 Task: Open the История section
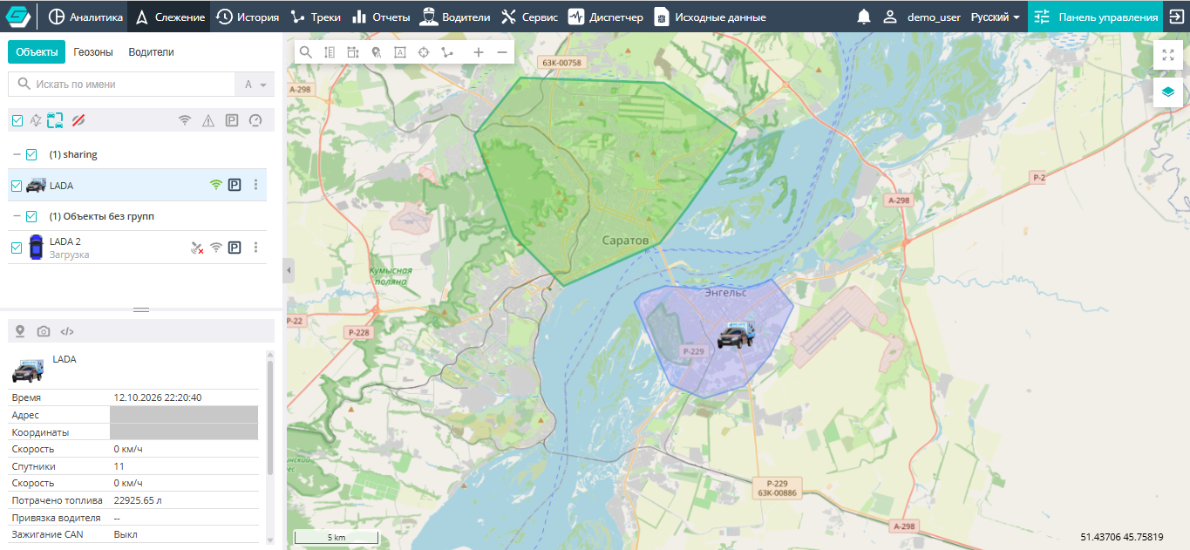(x=248, y=17)
